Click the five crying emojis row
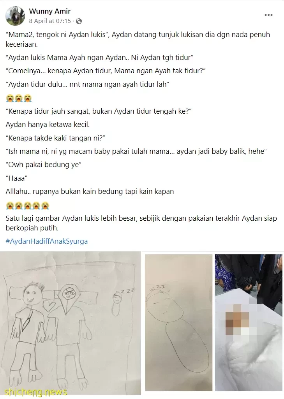The image size is (284, 399). [28, 206]
